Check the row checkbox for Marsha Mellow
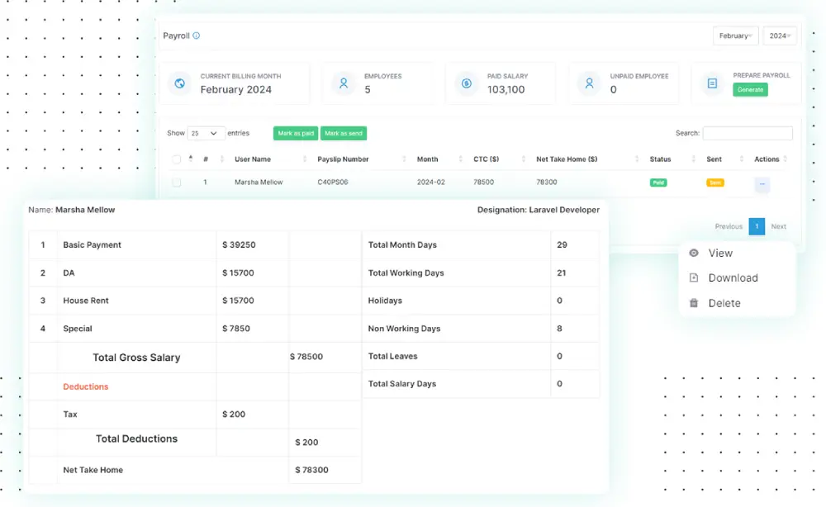826x507 pixels. (x=176, y=182)
